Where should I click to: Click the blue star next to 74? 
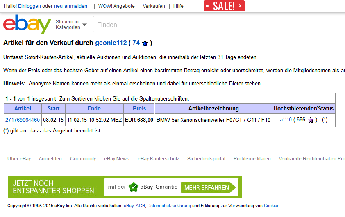coord(145,43)
